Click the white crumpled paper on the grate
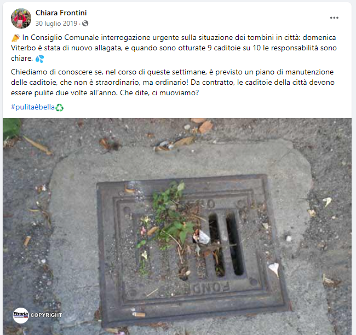Screen dimensions: 356x335 click(x=202, y=236)
